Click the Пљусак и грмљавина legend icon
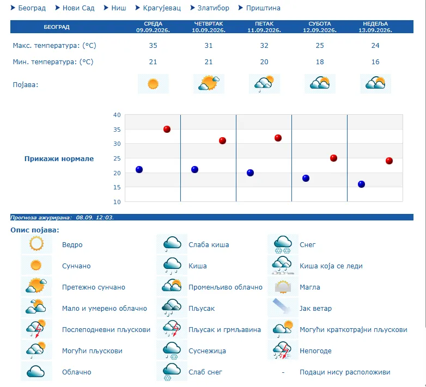The width and height of the screenshot is (426, 387). [x=172, y=329]
